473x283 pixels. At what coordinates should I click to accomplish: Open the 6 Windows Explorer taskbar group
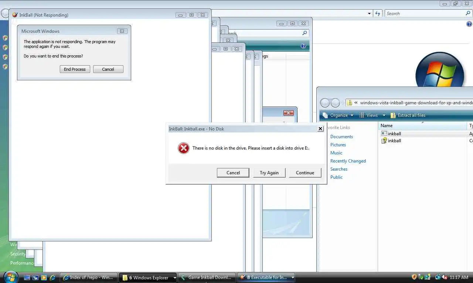tap(148, 277)
